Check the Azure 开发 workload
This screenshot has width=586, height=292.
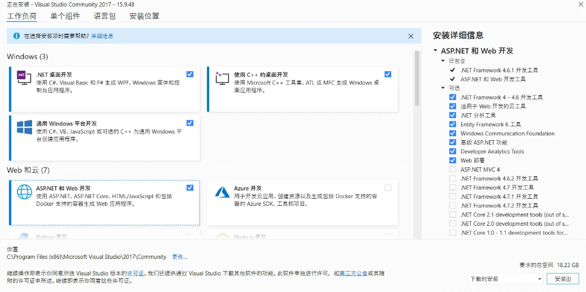(x=387, y=188)
